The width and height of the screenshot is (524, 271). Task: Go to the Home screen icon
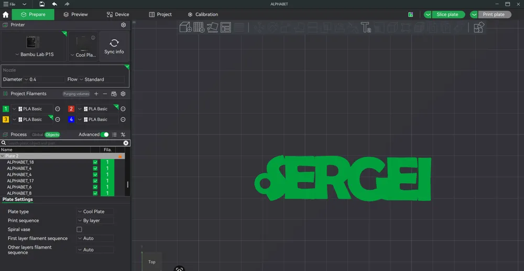[6, 14]
